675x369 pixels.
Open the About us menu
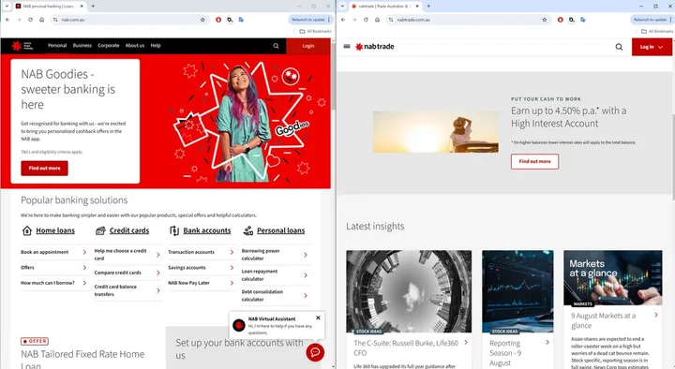click(135, 46)
